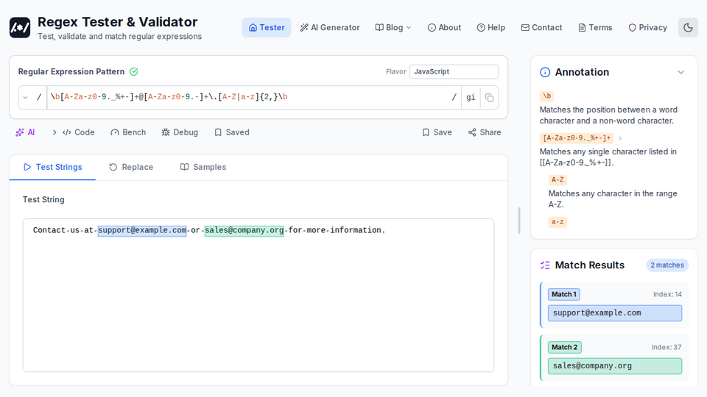Viewport: 707px width, 397px height.
Task: Click highlighted match support@example.com in test string
Action: [142, 230]
